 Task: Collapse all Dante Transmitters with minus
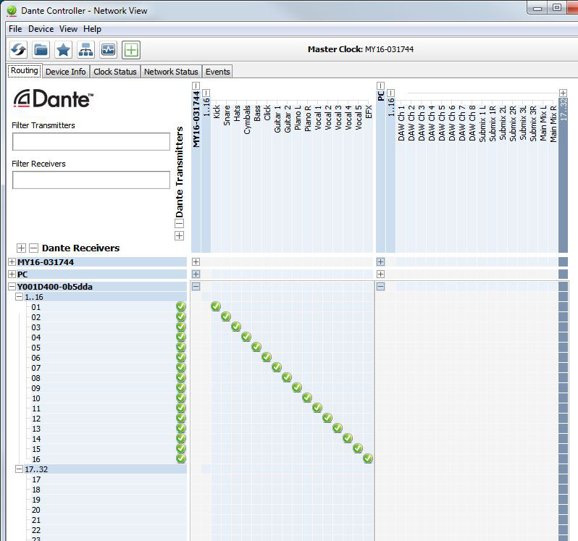click(179, 223)
